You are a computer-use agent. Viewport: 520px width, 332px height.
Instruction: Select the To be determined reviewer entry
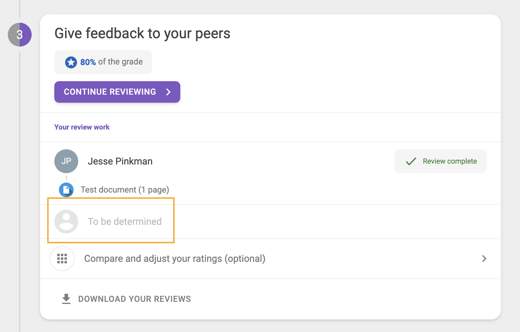click(124, 222)
